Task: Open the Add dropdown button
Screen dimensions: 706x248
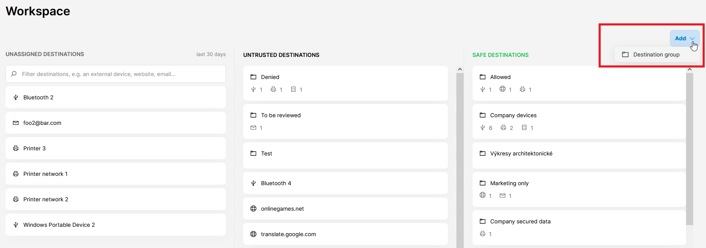Action: tap(684, 38)
